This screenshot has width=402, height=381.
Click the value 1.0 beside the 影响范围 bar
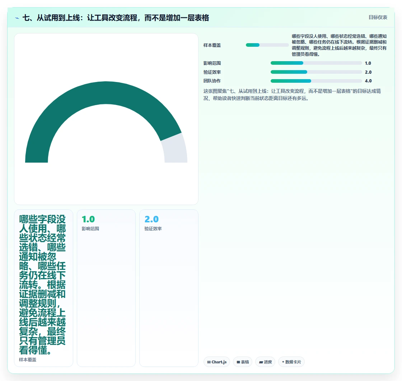[368, 63]
